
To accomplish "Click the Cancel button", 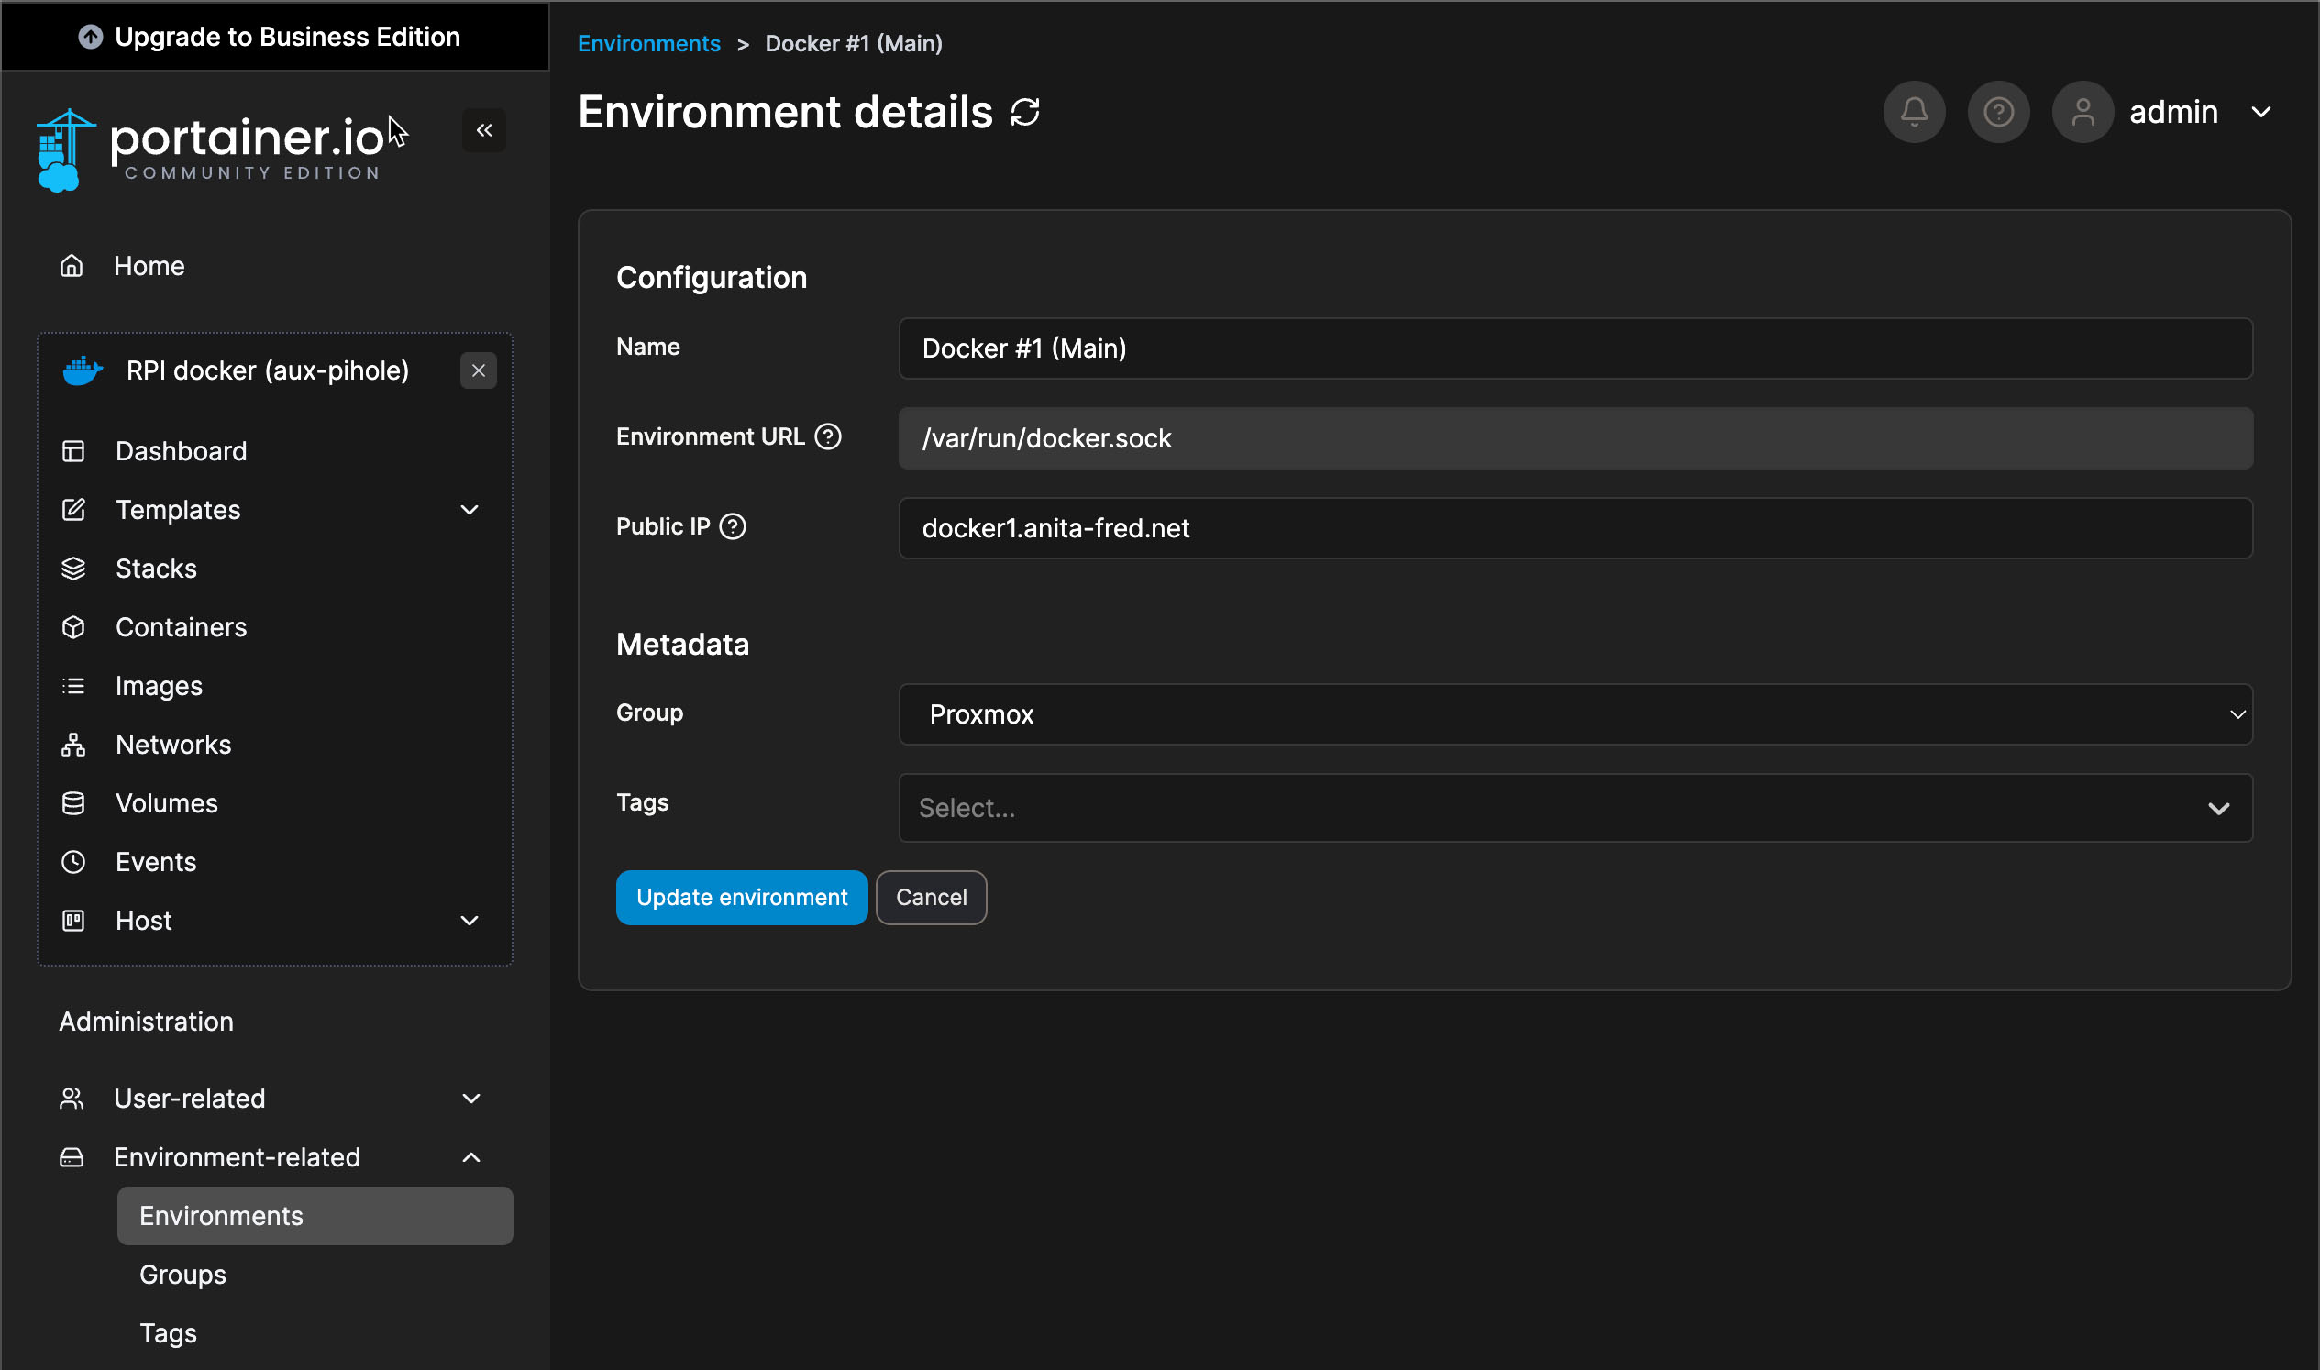I will coord(931,898).
